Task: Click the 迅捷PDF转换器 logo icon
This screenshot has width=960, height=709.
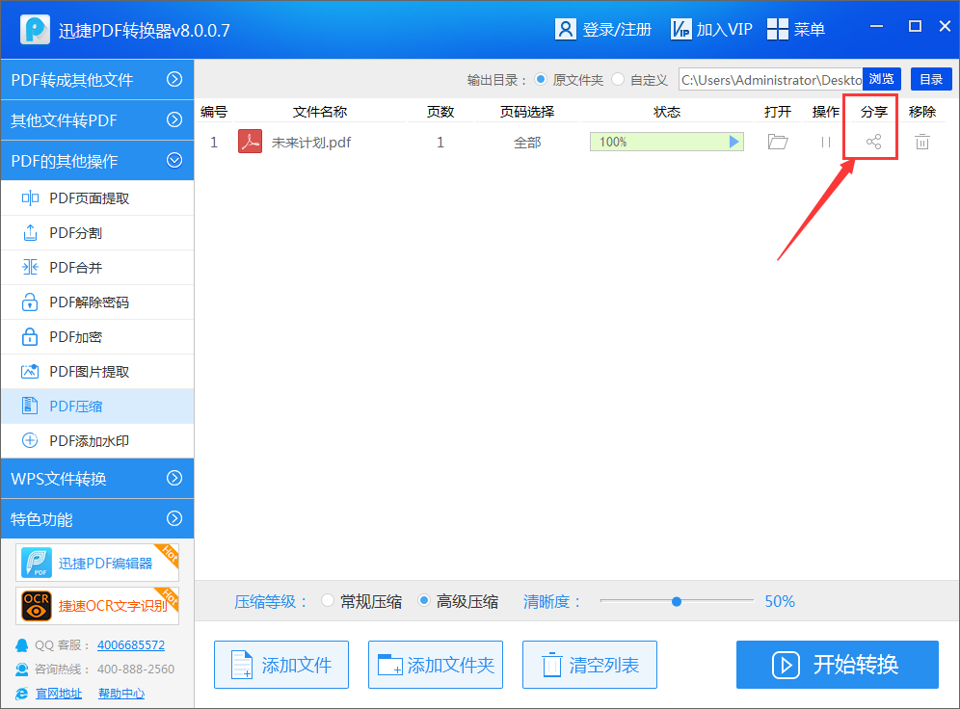Action: point(35,29)
